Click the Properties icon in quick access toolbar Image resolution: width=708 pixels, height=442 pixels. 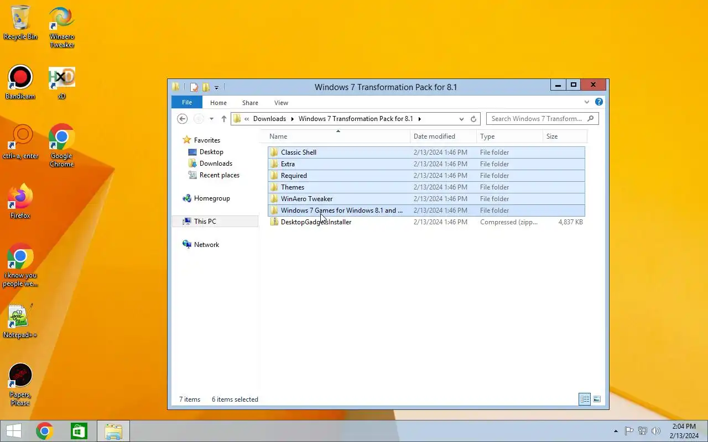coord(194,87)
